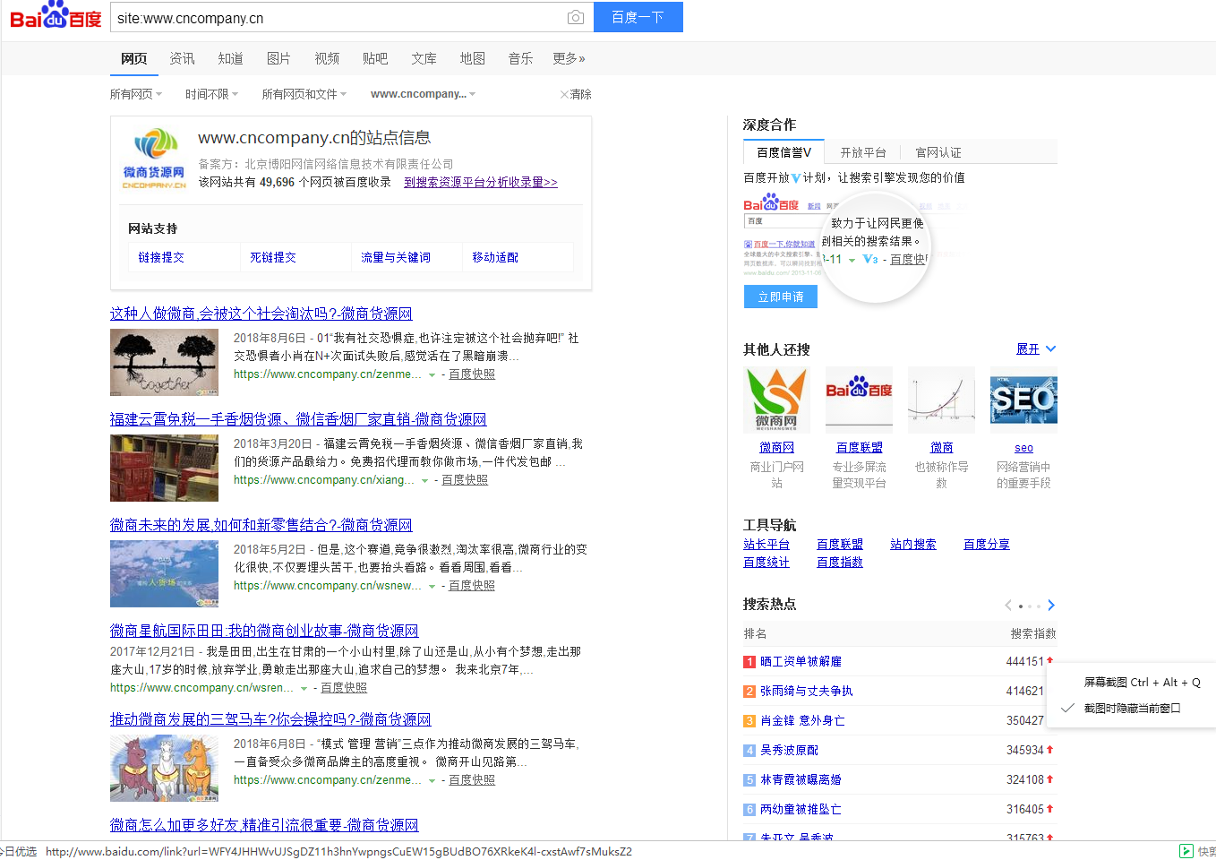Click the Baidu logo in header

(56, 17)
